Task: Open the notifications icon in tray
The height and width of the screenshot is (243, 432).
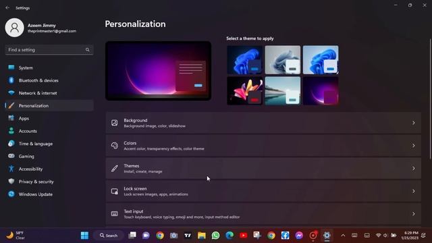Action: (x=423, y=236)
